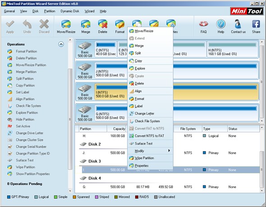The height and width of the screenshot is (207, 266).
Task: Choose Explore in context menu
Action: coord(150,68)
